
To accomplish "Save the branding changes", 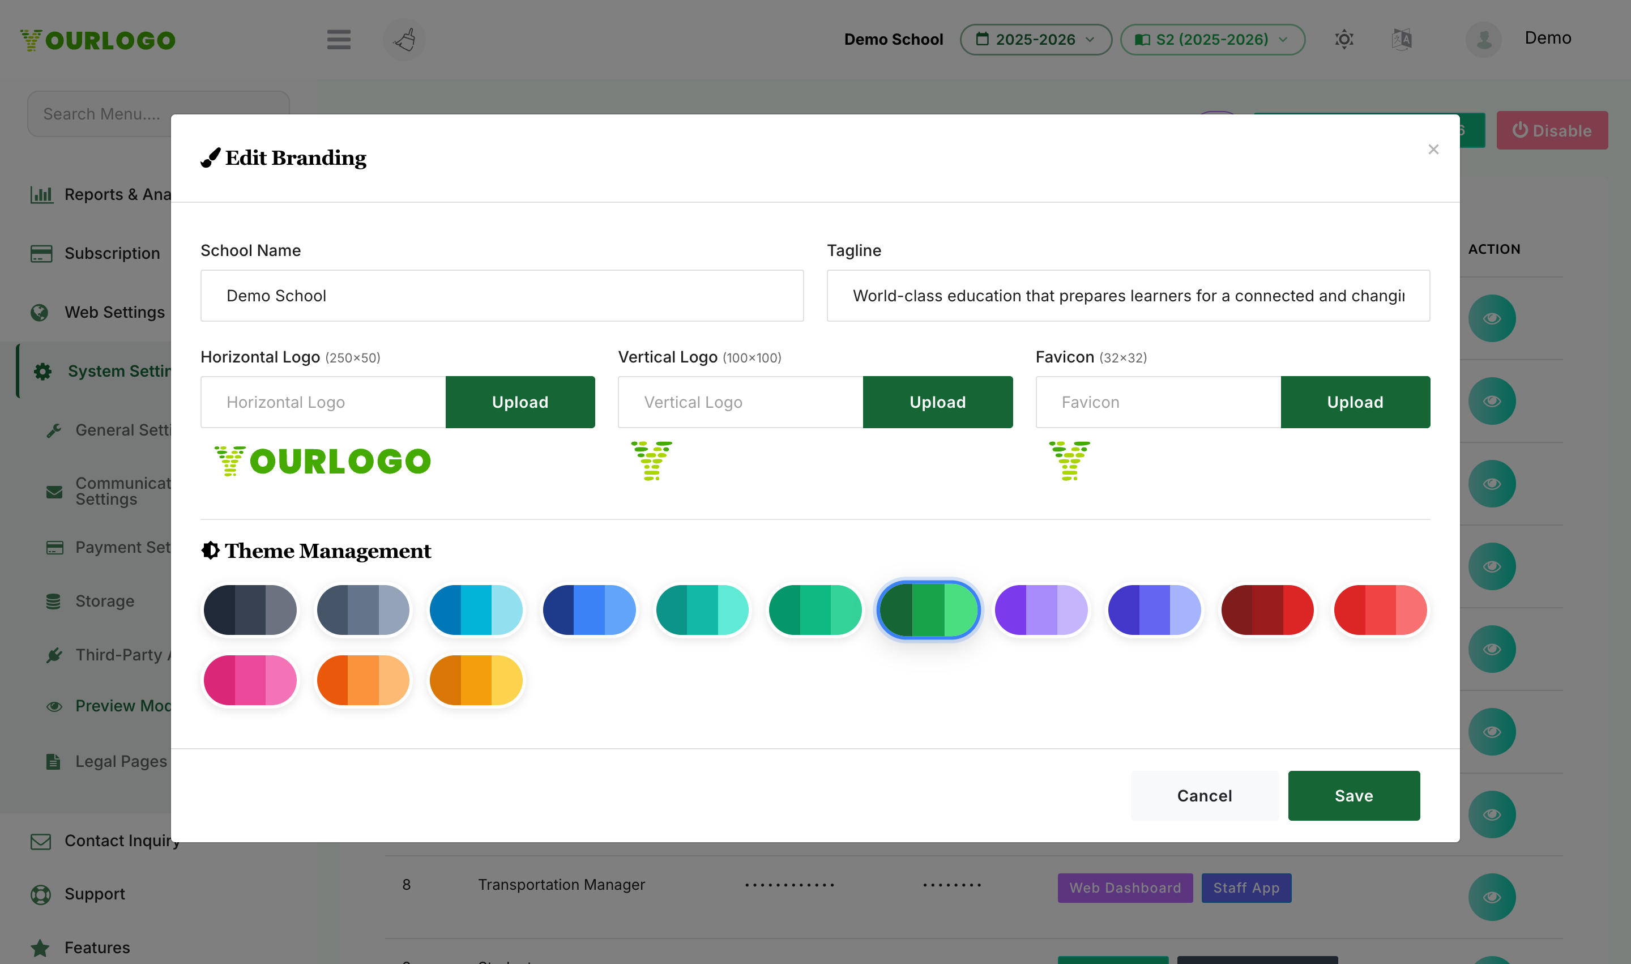I will pos(1354,796).
